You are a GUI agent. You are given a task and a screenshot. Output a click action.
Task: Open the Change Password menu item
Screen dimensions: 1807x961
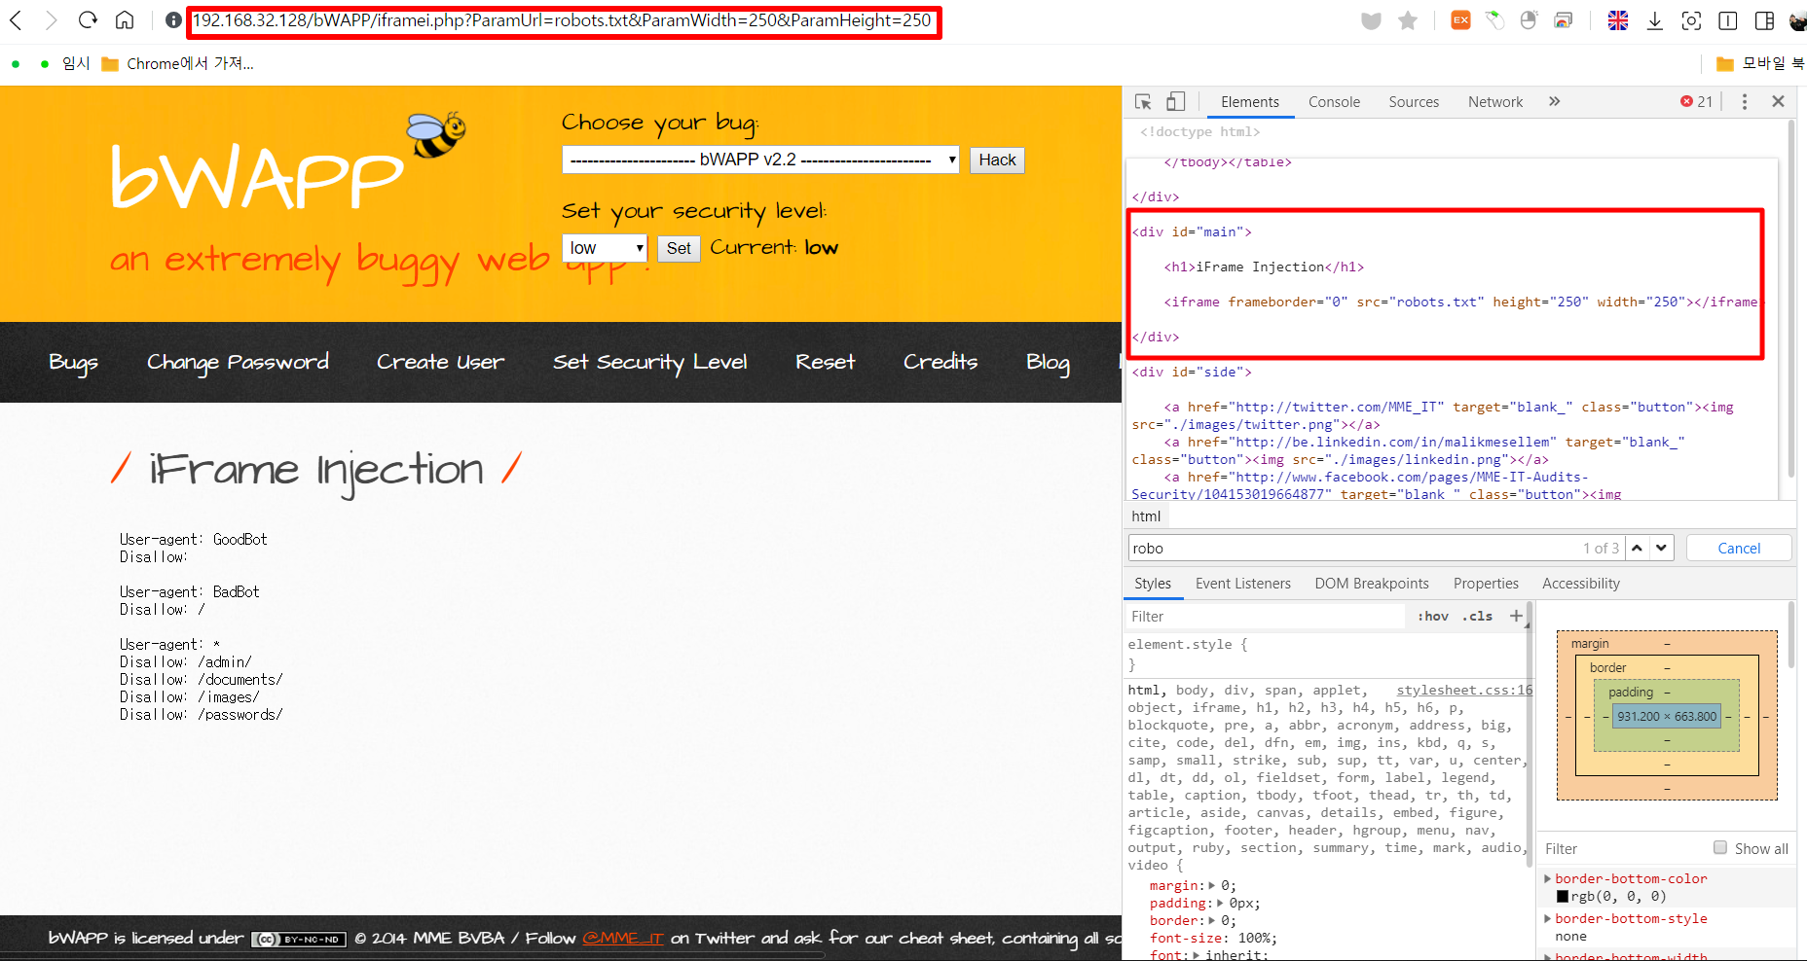(238, 362)
